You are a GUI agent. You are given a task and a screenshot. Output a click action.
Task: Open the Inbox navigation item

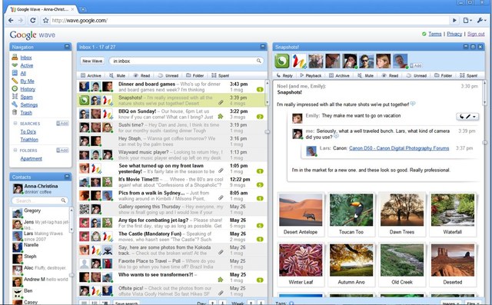tap(26, 58)
